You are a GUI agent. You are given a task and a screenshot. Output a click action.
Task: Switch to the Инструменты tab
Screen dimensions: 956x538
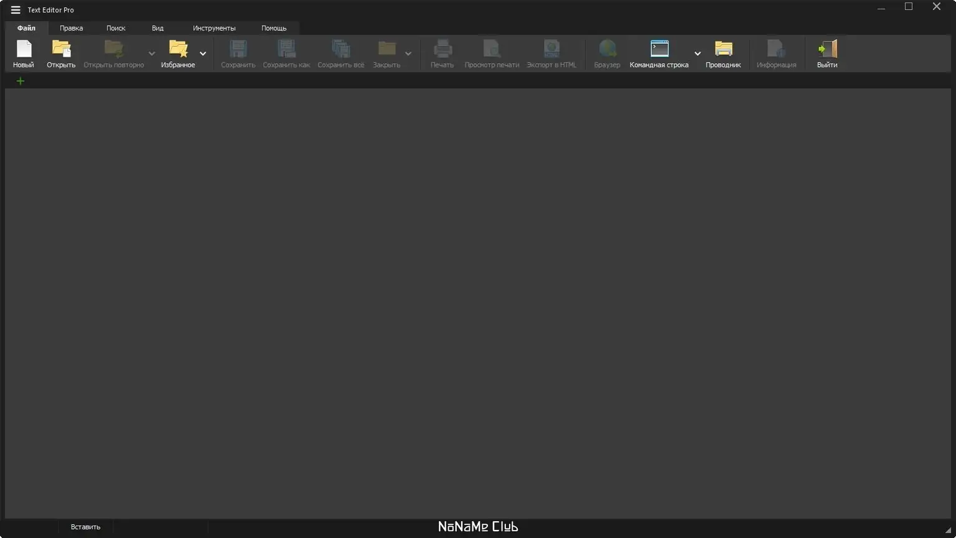[214, 28]
